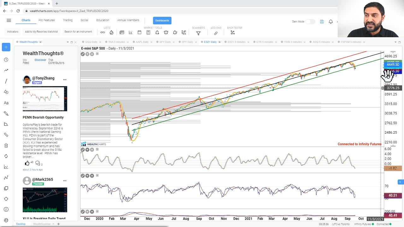Expand the price chart pane plus box

click(97, 54)
